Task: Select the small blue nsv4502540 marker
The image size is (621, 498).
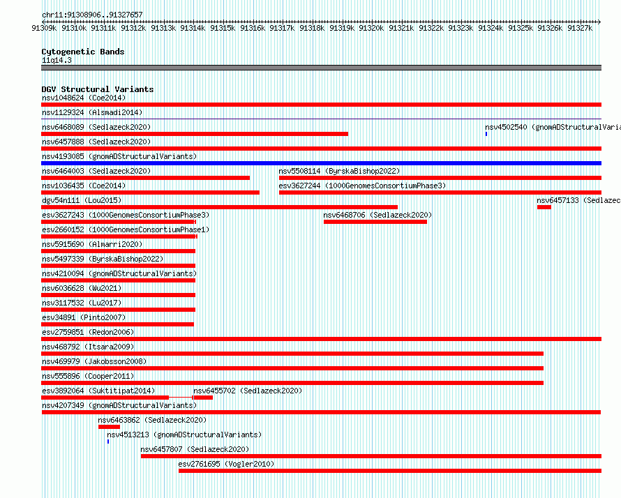Action: (x=486, y=134)
